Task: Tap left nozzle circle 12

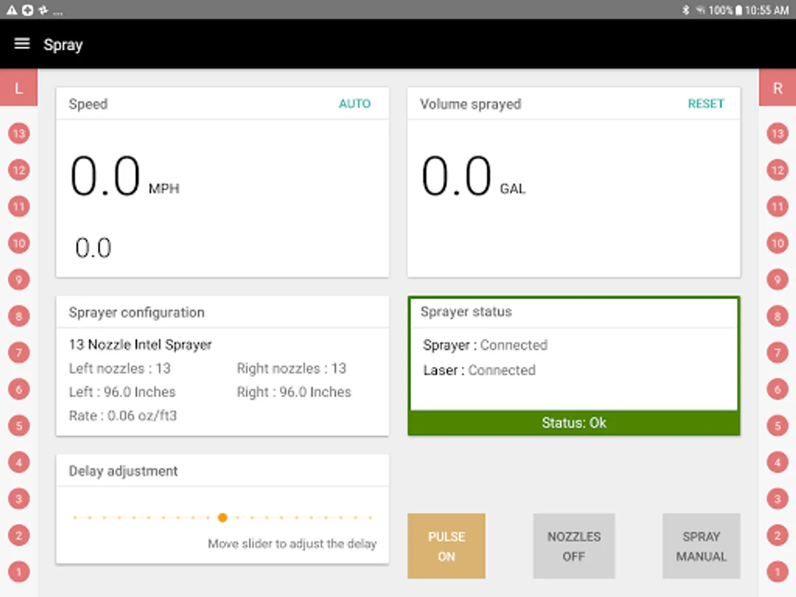Action: tap(19, 170)
